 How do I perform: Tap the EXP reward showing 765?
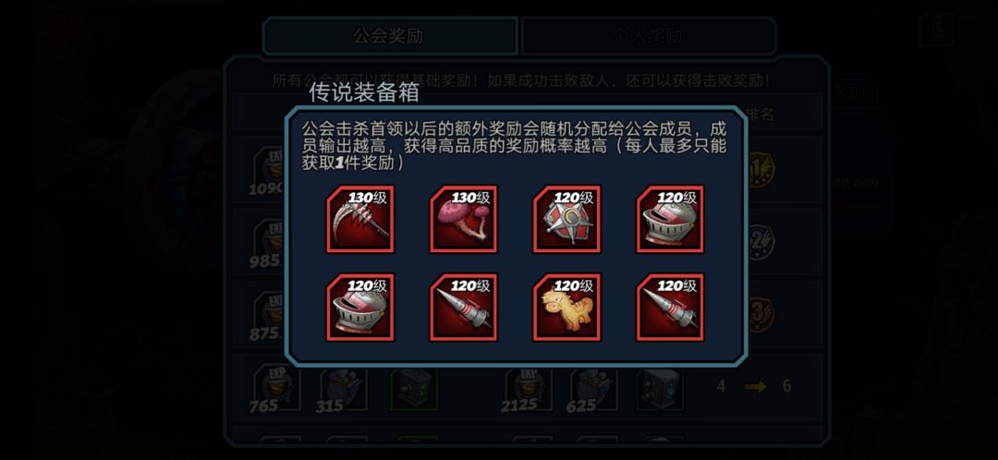pyautogui.click(x=275, y=390)
